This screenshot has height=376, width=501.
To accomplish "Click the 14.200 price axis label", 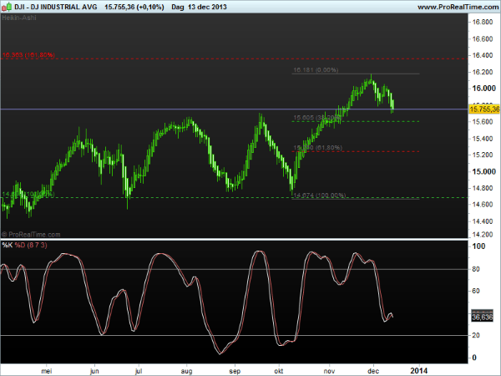I will coord(483,234).
